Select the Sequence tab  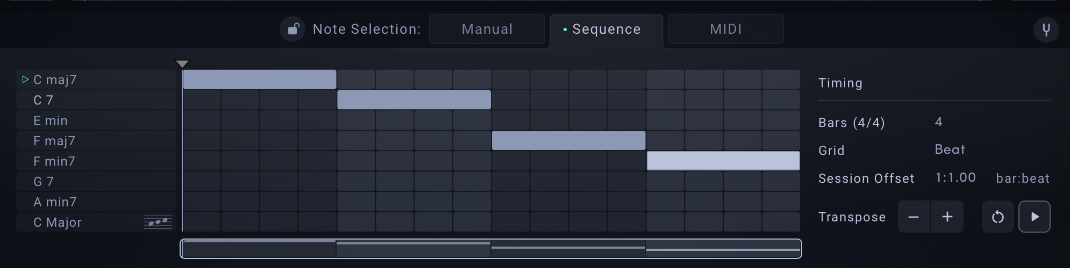[606, 29]
